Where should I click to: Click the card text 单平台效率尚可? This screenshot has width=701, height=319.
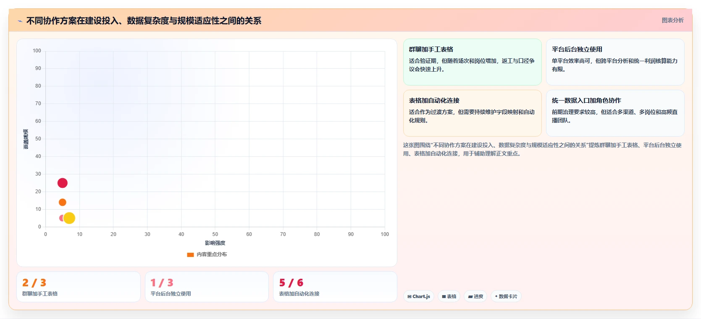(x=614, y=65)
